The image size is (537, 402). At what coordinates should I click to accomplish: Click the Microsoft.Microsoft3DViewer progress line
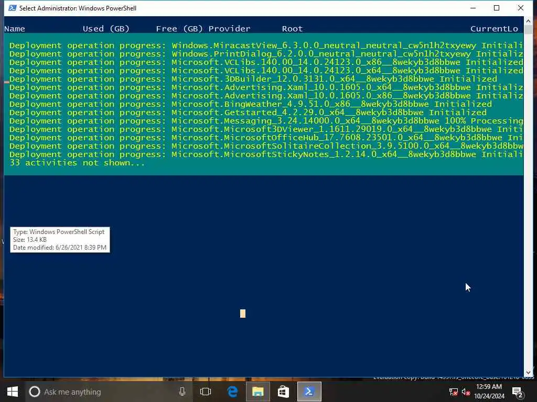pyautogui.click(x=266, y=129)
